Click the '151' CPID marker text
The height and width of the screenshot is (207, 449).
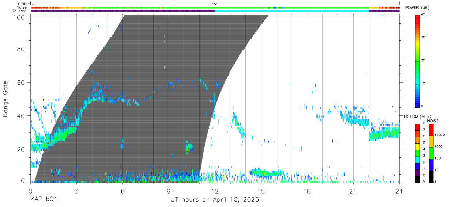coord(215,4)
